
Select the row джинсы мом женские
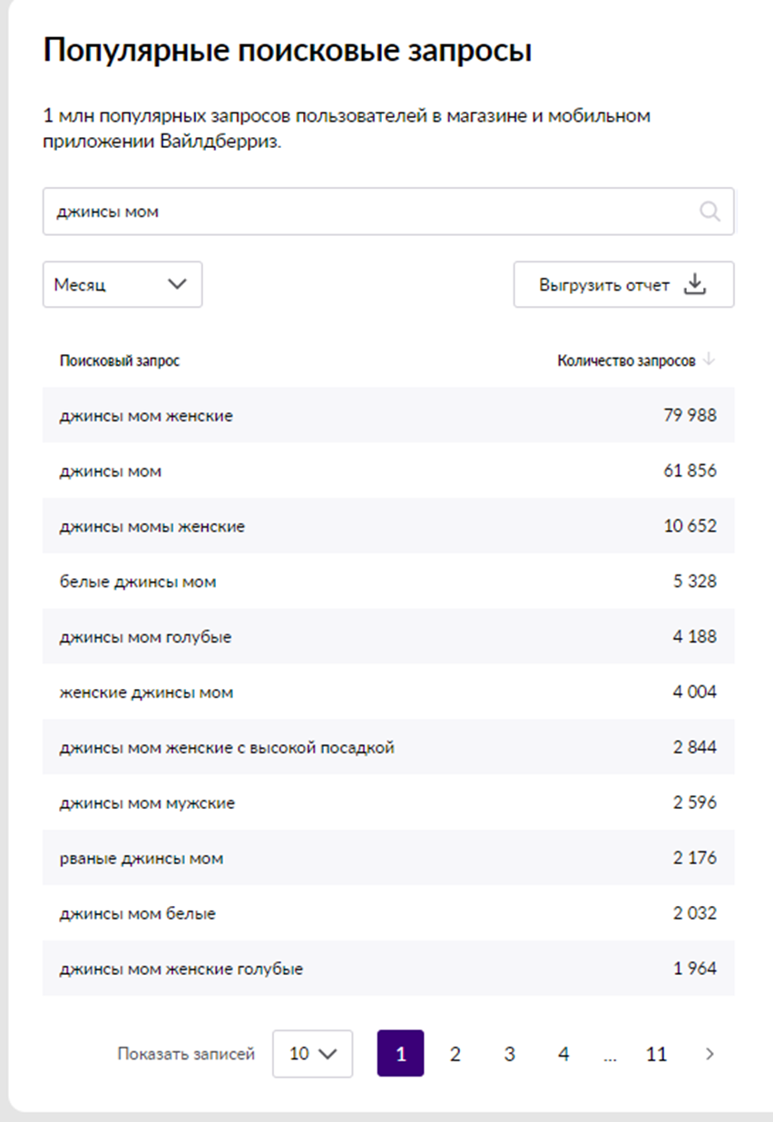point(388,416)
